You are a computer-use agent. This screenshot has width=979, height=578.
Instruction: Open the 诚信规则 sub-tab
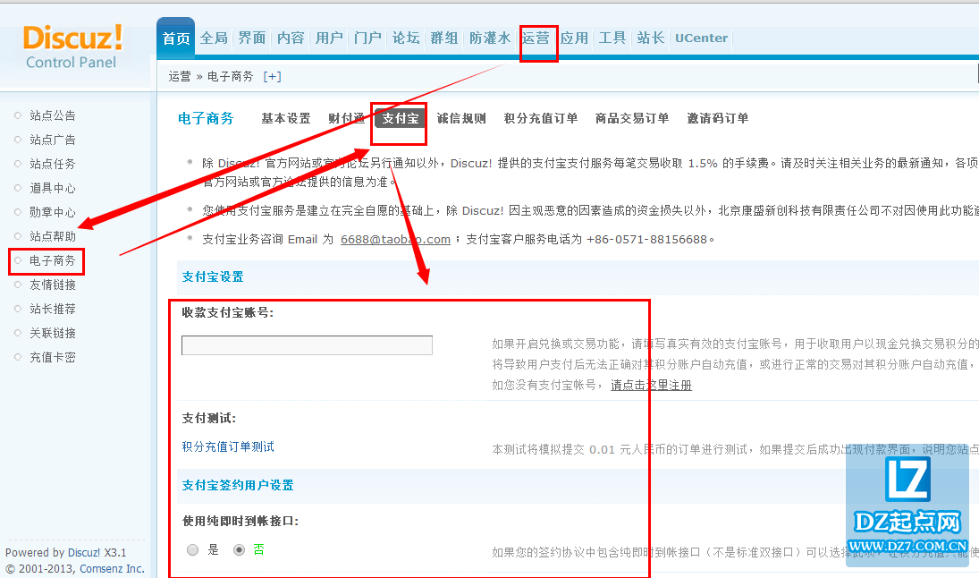[461, 118]
